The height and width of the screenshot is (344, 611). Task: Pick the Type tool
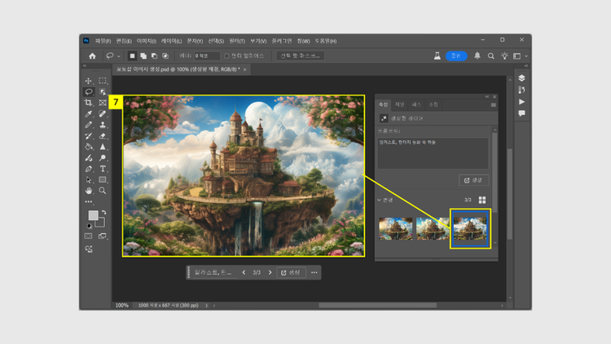click(103, 169)
